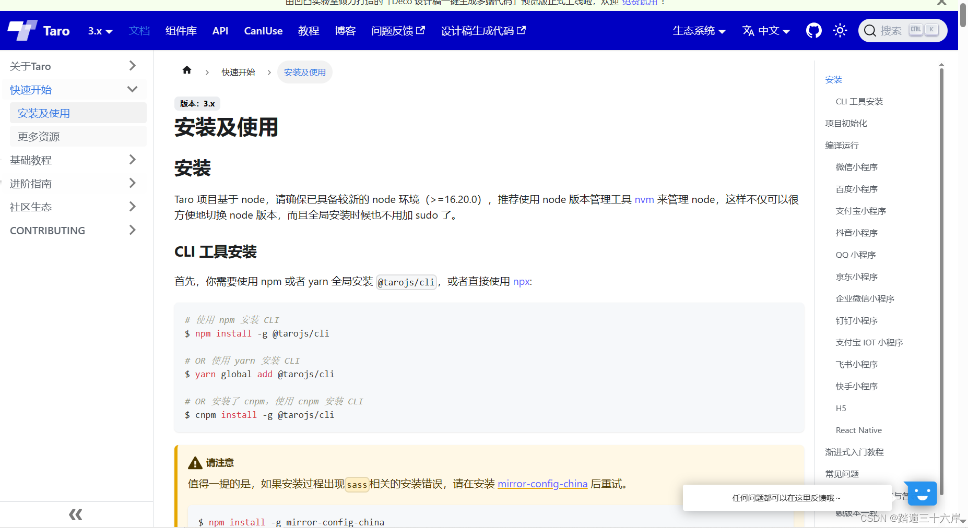Jump to 企业微信小程序 in contents
The height and width of the screenshot is (528, 968).
click(x=865, y=298)
